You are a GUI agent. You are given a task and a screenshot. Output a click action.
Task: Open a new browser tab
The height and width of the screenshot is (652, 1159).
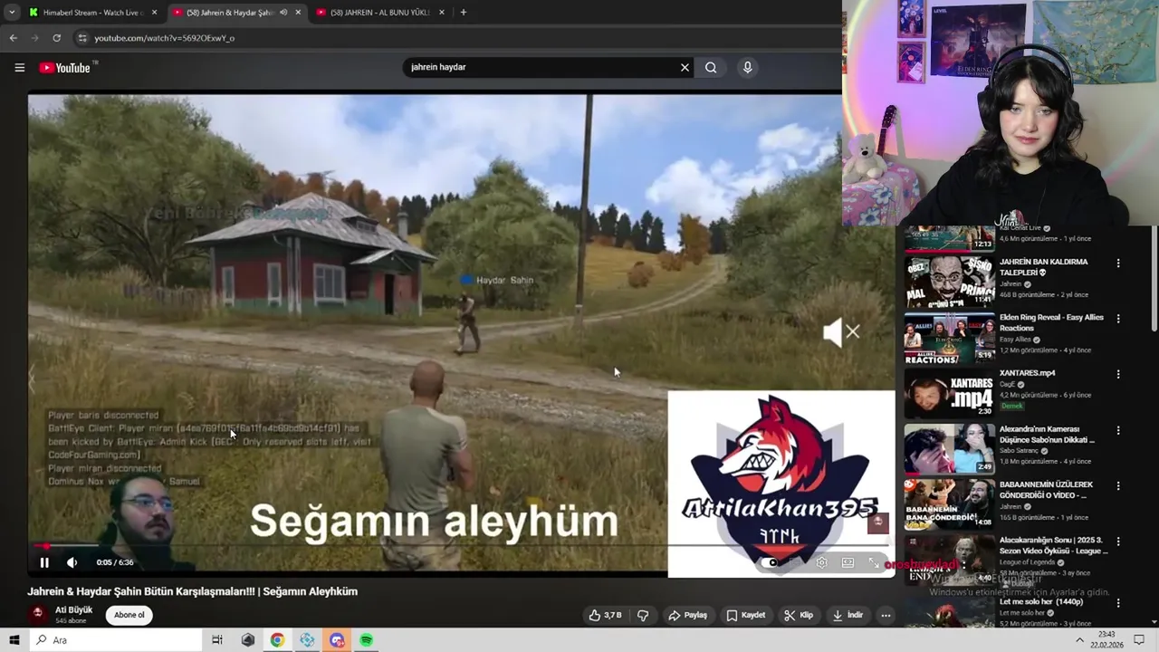(x=463, y=13)
